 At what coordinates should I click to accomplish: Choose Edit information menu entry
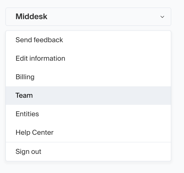click(x=40, y=59)
